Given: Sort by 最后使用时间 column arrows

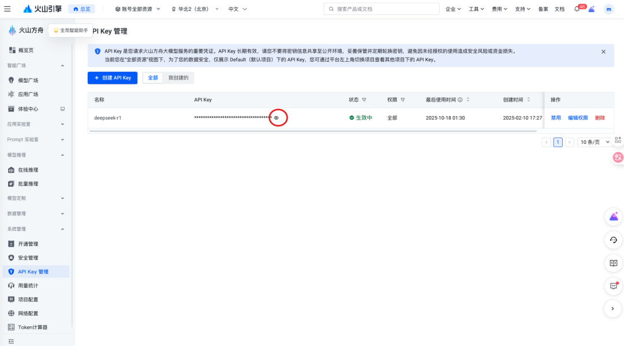Looking at the screenshot, I should click(x=468, y=100).
